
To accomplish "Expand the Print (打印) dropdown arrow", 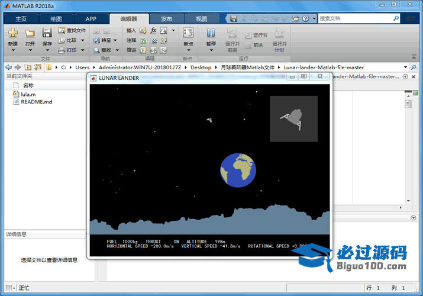I will coord(83,50).
